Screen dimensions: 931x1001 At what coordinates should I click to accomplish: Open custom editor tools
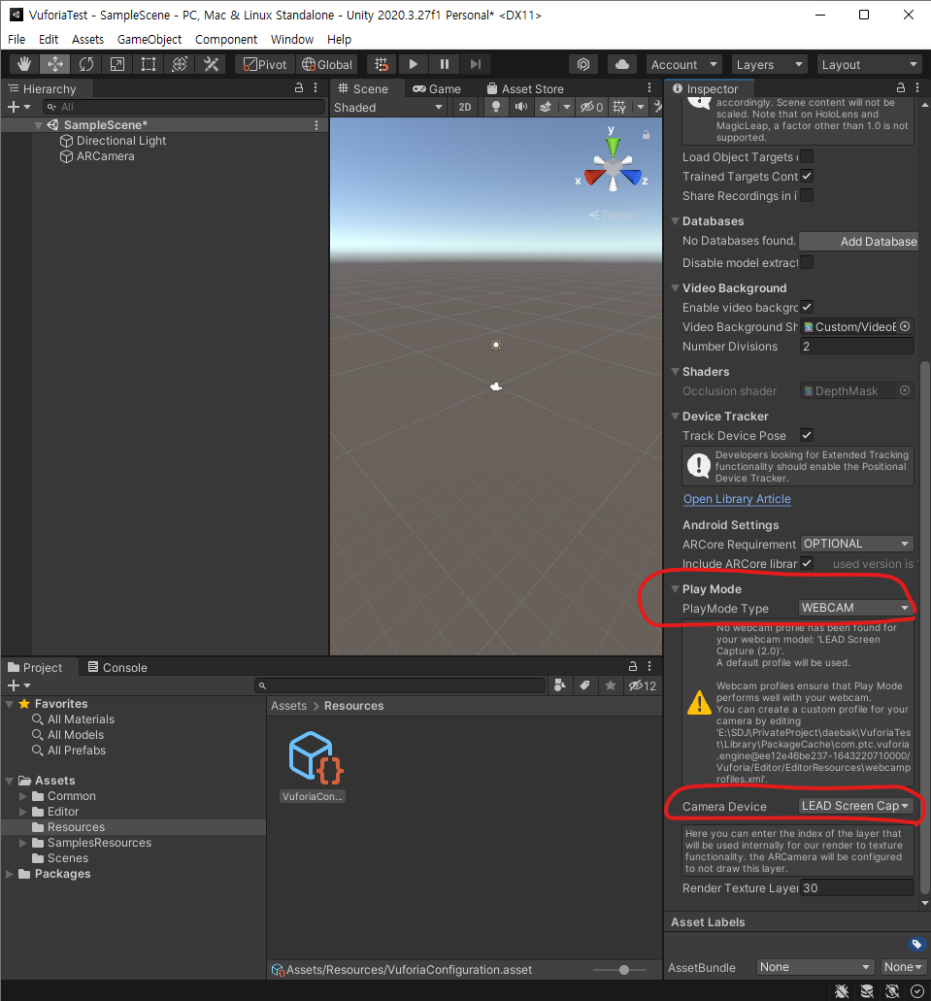(x=211, y=64)
